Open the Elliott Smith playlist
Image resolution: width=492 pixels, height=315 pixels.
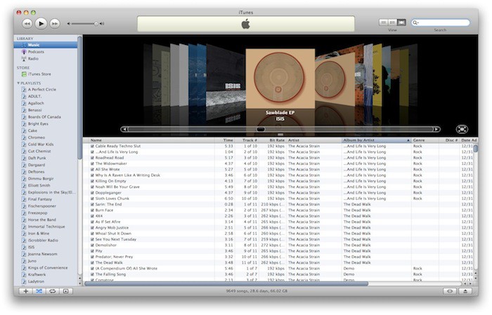point(39,186)
